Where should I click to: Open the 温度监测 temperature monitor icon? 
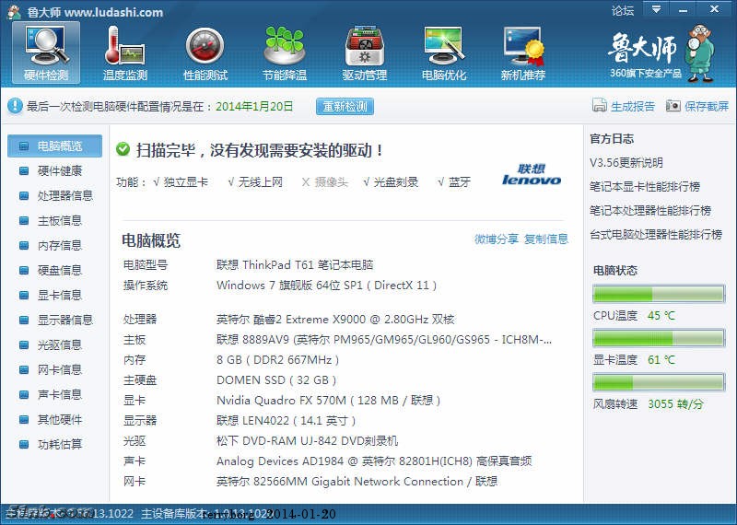click(125, 46)
